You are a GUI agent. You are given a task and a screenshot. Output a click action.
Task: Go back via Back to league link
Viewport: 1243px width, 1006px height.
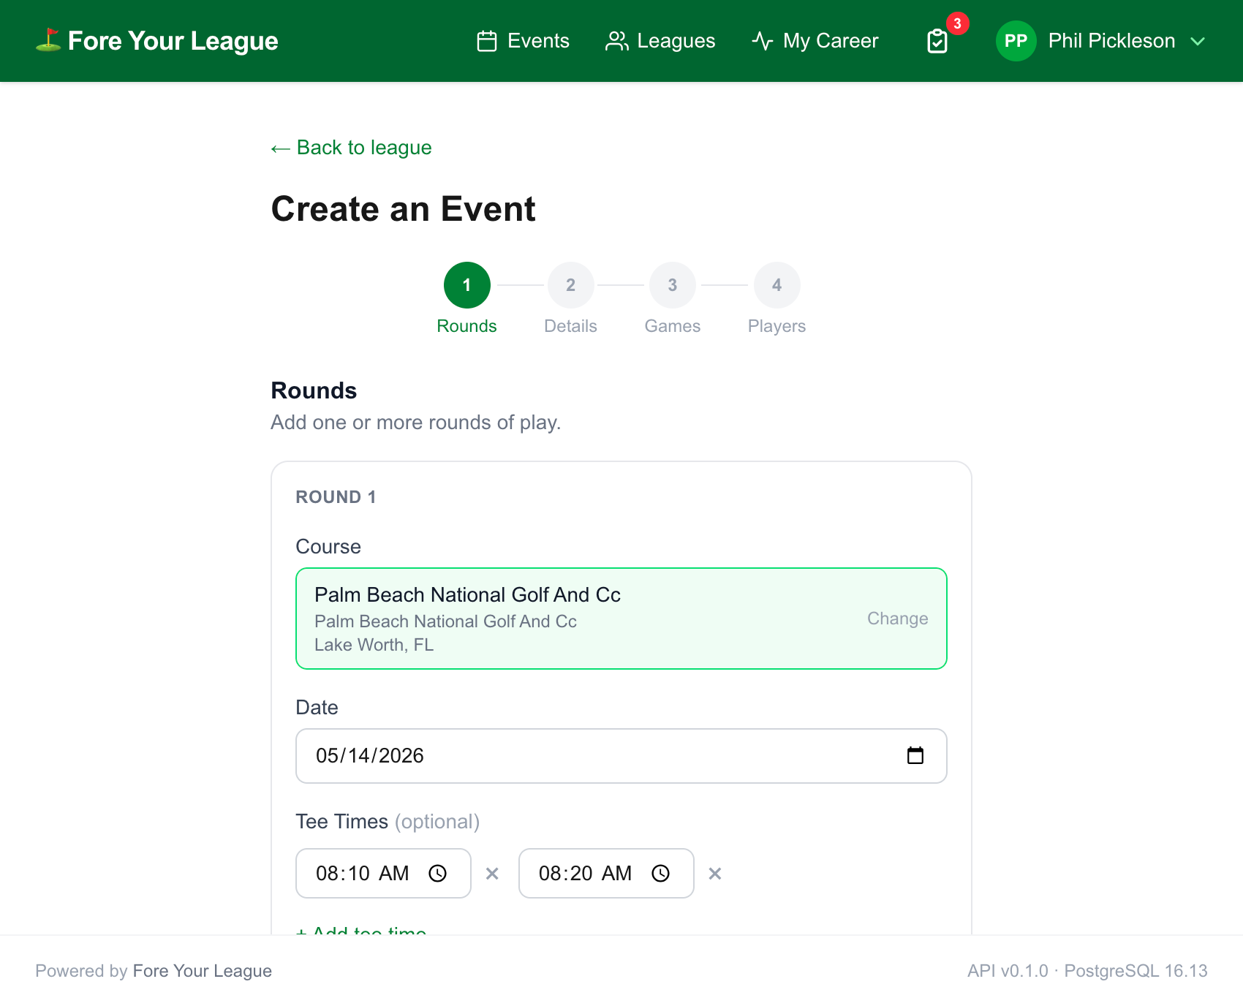tap(351, 148)
